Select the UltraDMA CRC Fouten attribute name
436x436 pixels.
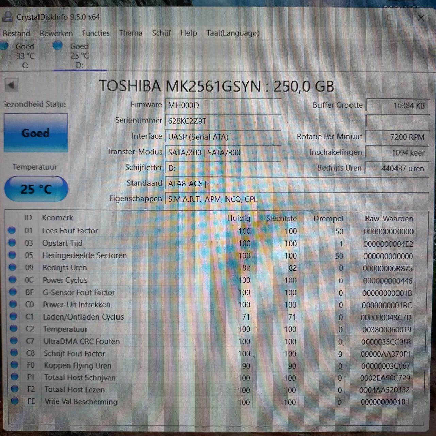point(81,341)
